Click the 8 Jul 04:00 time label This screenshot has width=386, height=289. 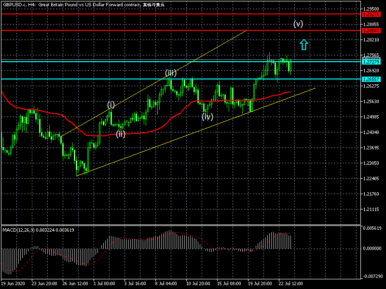[166, 283]
